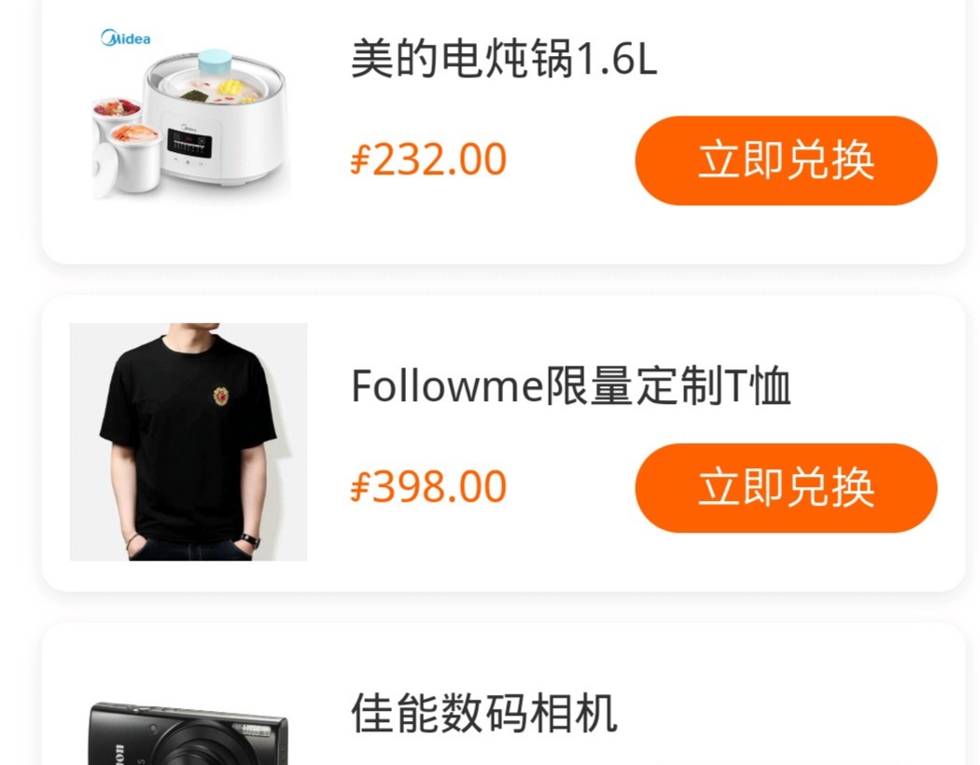Screen dimensions: 980x765
Task: Click the currency symbol before 398.00
Action: [360, 487]
